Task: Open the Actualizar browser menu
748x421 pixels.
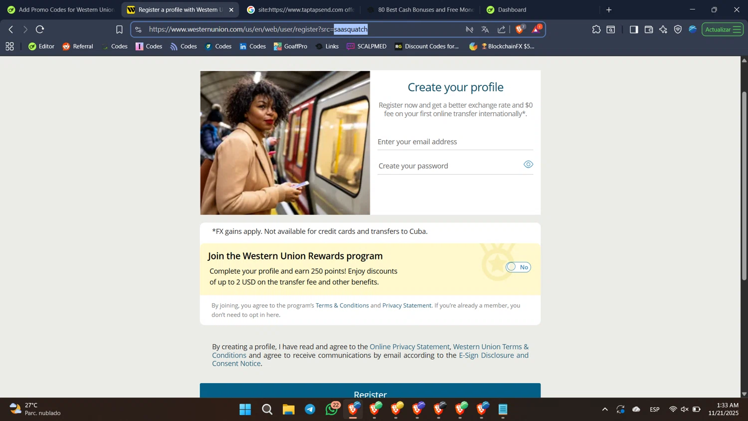Action: tap(723, 29)
